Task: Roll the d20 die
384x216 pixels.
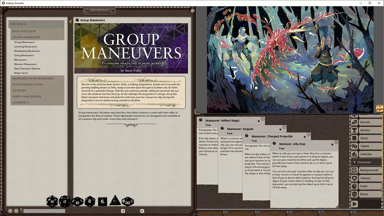Action: [52, 201]
